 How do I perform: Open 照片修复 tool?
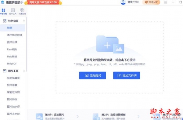click(12, 85)
